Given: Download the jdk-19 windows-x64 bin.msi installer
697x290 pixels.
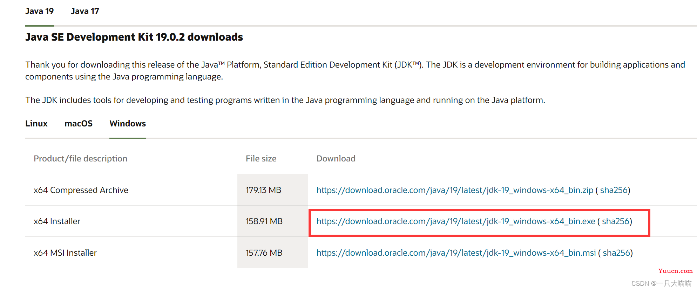Looking at the screenshot, I should click(x=456, y=253).
